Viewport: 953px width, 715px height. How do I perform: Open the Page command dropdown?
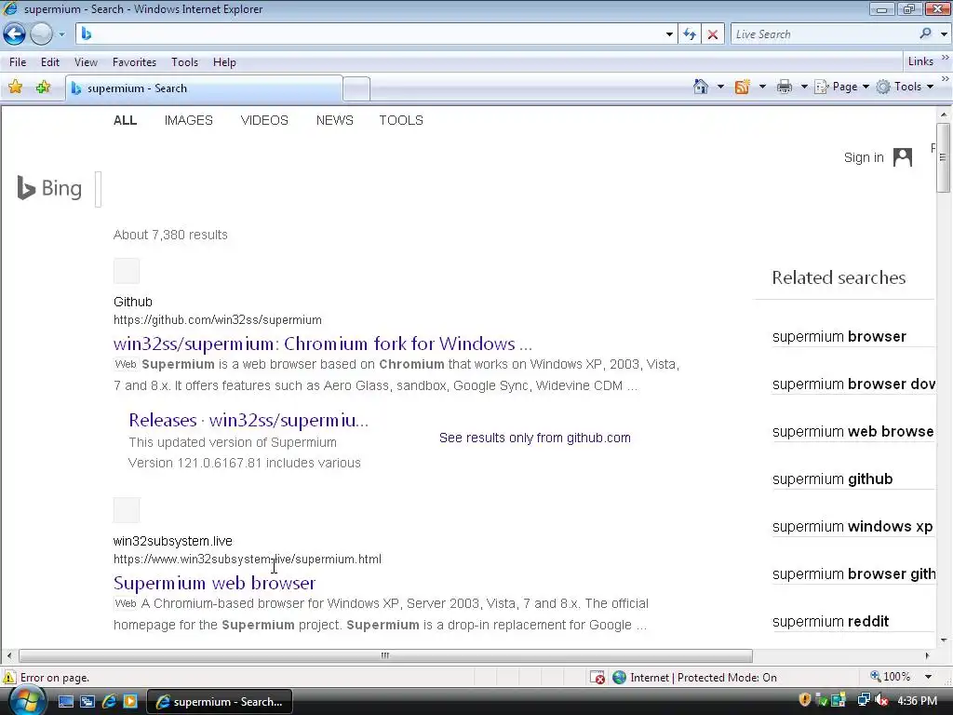point(841,87)
